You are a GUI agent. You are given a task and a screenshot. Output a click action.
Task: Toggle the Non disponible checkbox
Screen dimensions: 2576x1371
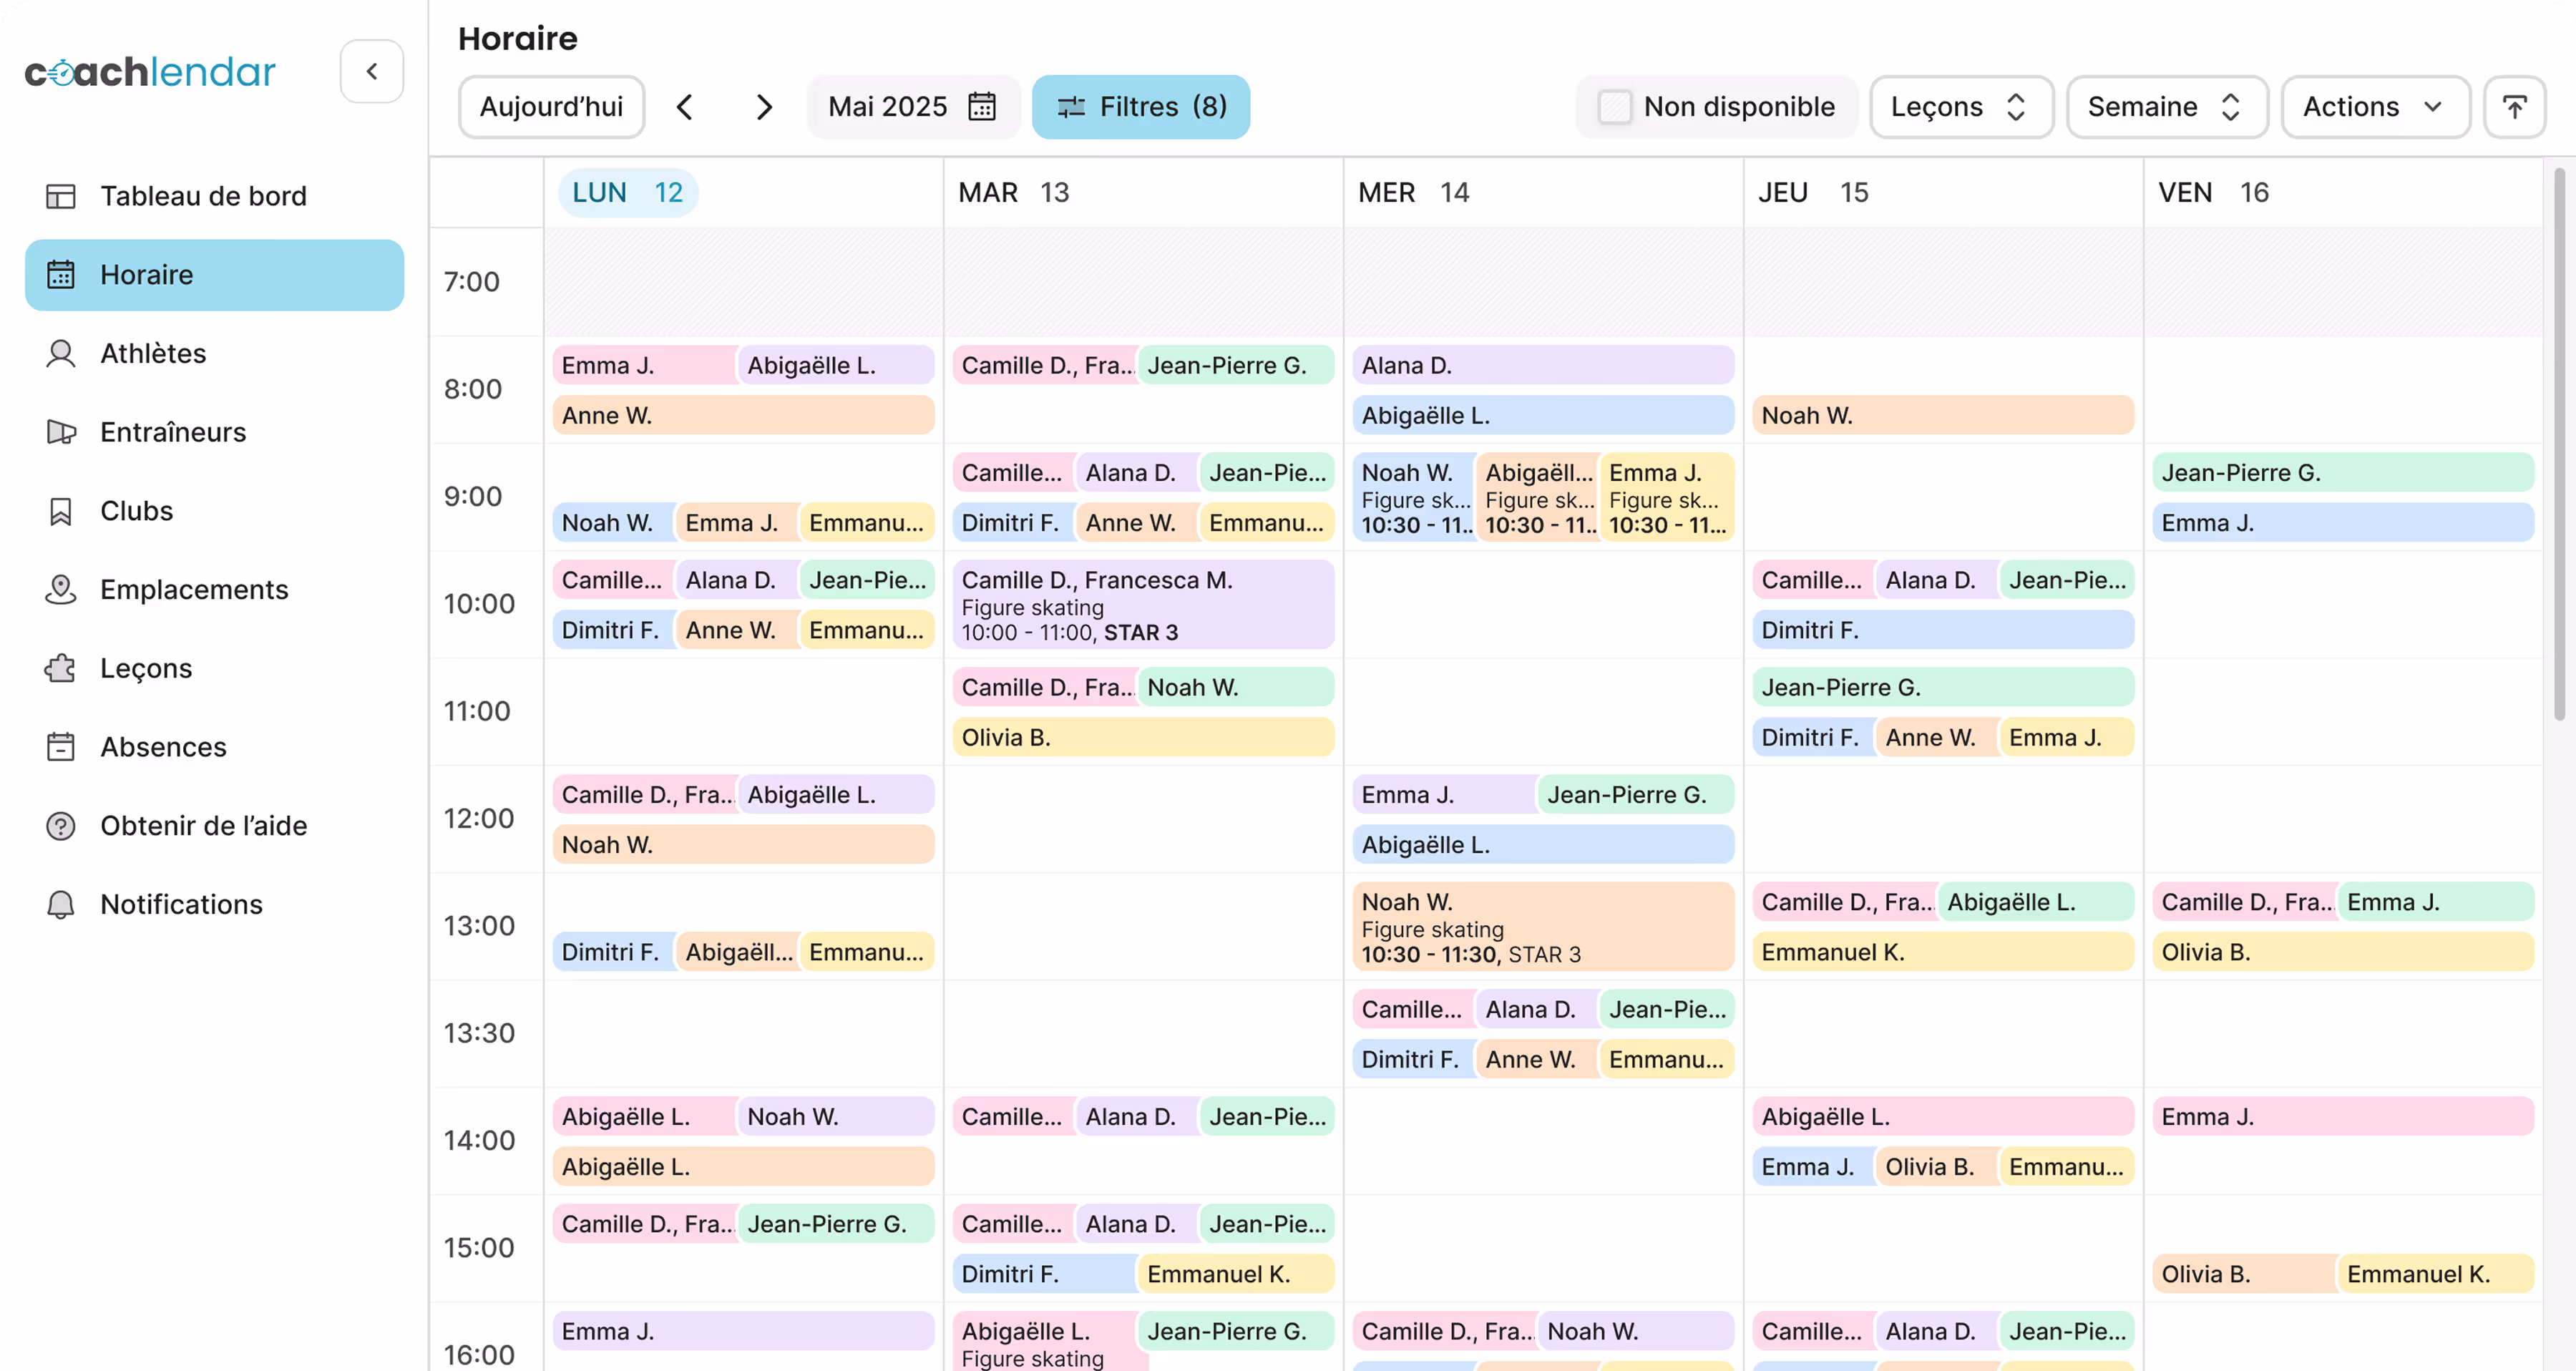coord(1614,107)
